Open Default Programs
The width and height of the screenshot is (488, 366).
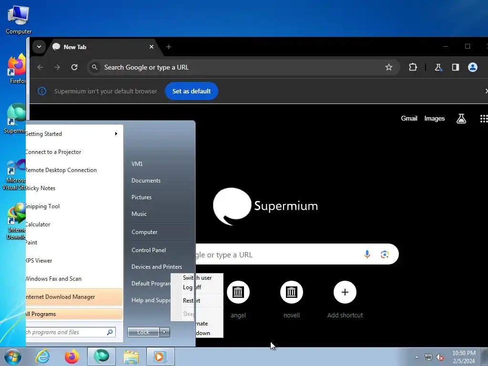[x=150, y=284]
